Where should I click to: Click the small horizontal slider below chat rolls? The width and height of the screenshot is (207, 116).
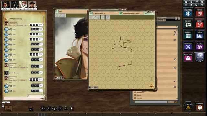point(36,96)
